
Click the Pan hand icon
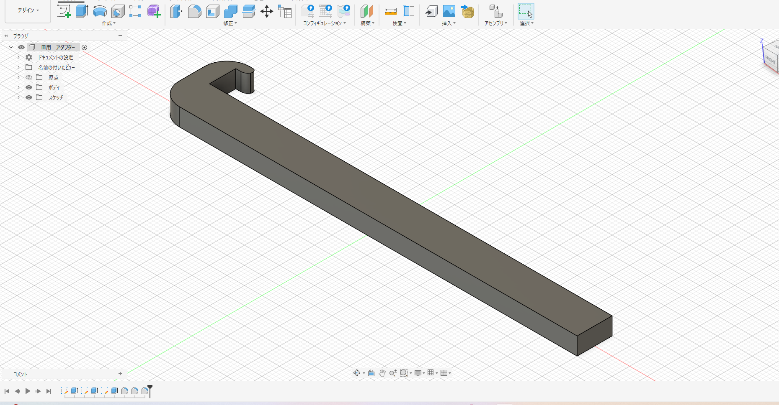pos(382,373)
